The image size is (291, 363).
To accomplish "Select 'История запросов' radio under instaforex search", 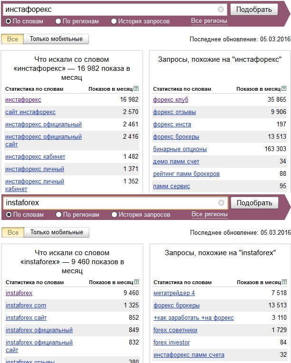I will [114, 215].
